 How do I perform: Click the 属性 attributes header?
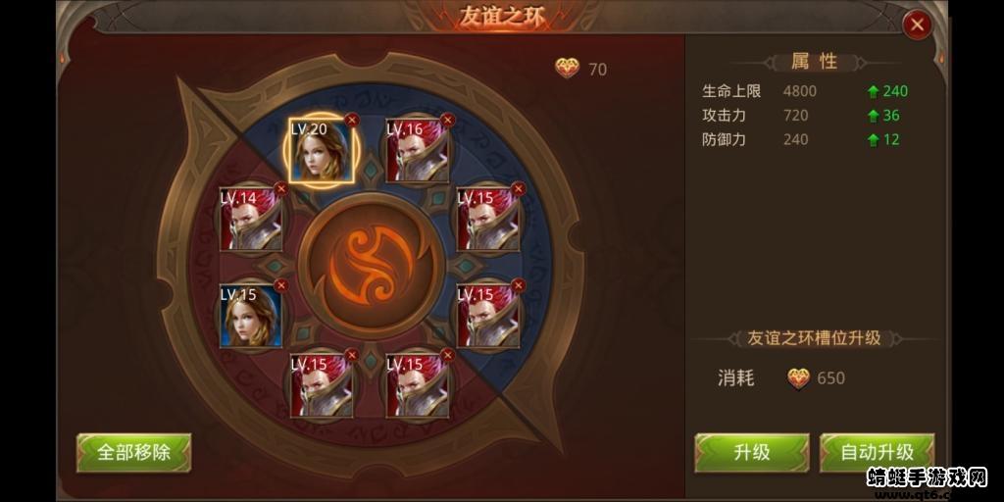pos(814,62)
